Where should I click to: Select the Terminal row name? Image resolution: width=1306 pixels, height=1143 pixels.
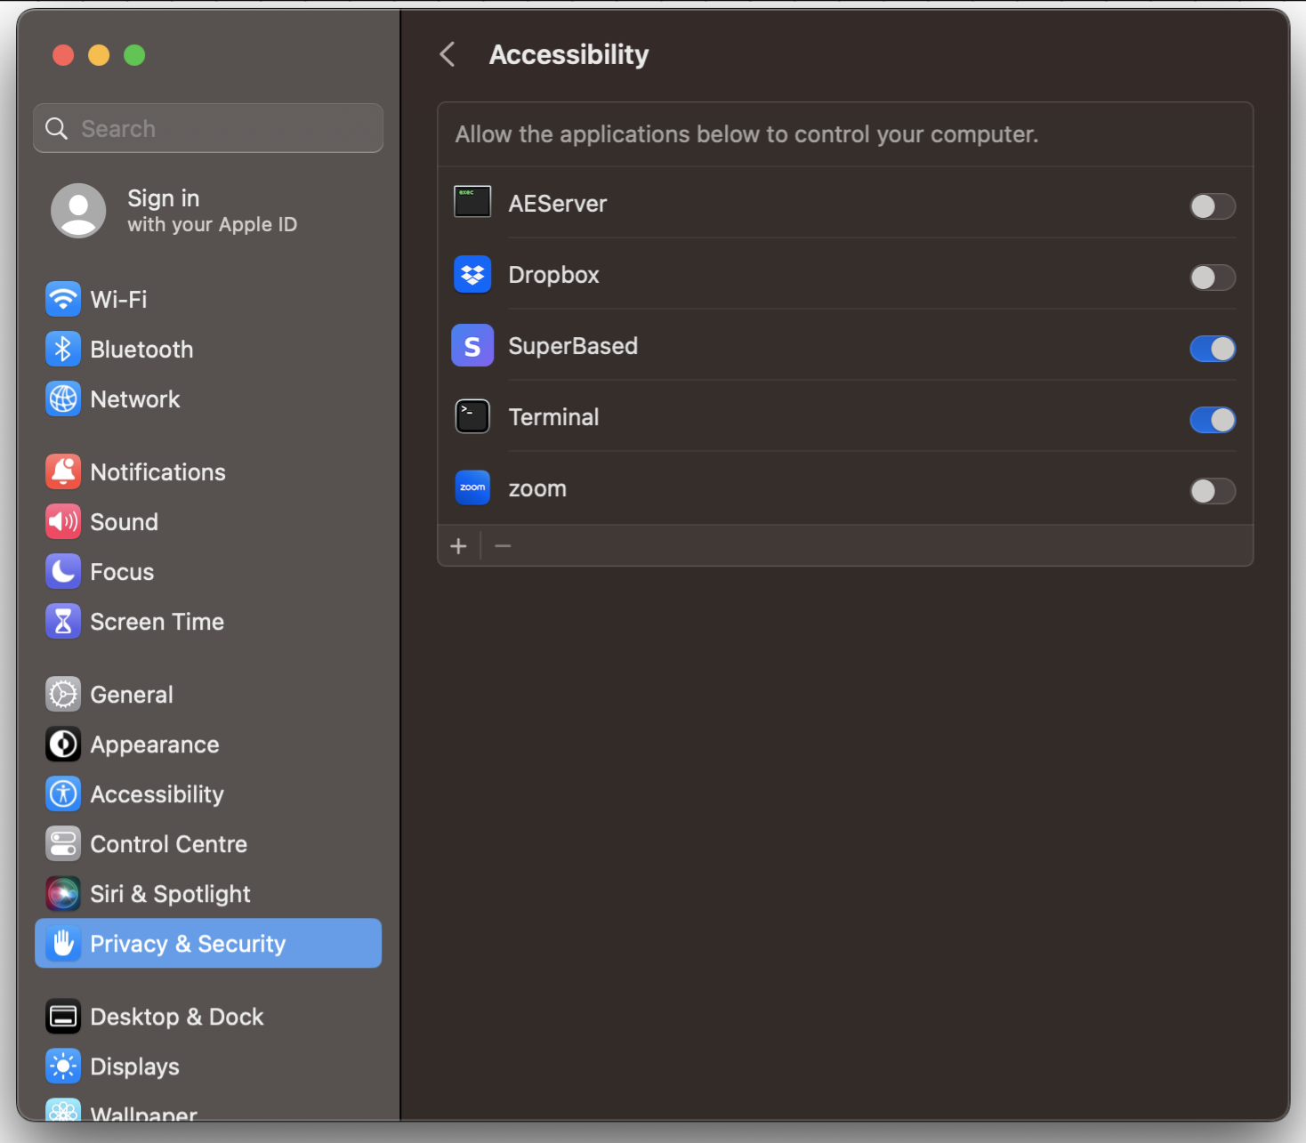pyautogui.click(x=553, y=417)
